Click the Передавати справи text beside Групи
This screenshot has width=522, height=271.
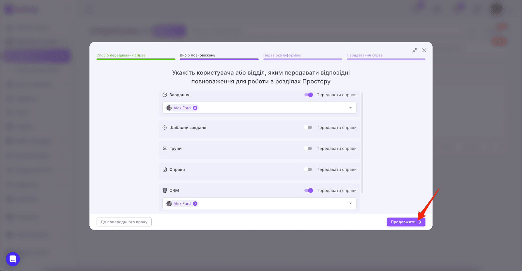pyautogui.click(x=336, y=149)
